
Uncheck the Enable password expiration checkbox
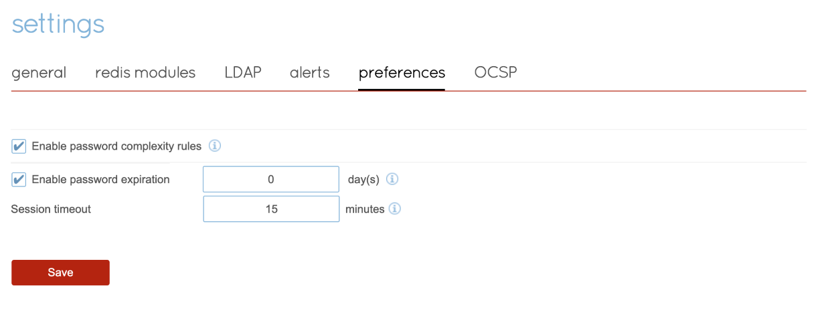coord(19,180)
